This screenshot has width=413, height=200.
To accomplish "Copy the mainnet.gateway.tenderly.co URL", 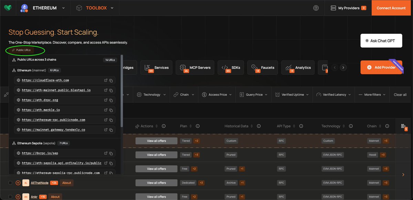I will pyautogui.click(x=111, y=130).
